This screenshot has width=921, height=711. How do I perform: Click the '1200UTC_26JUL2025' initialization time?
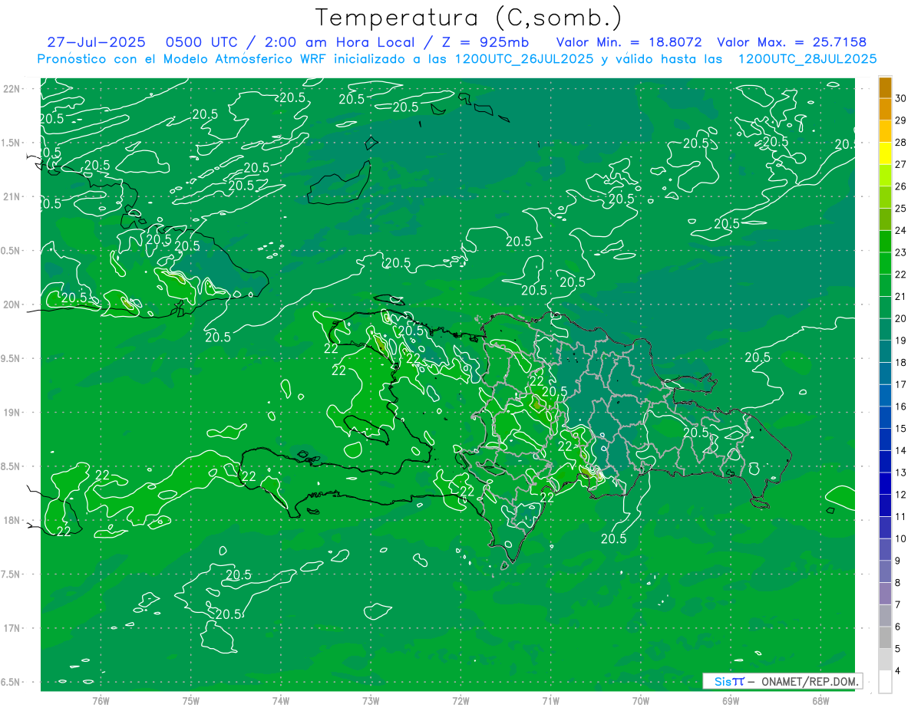[x=524, y=59]
